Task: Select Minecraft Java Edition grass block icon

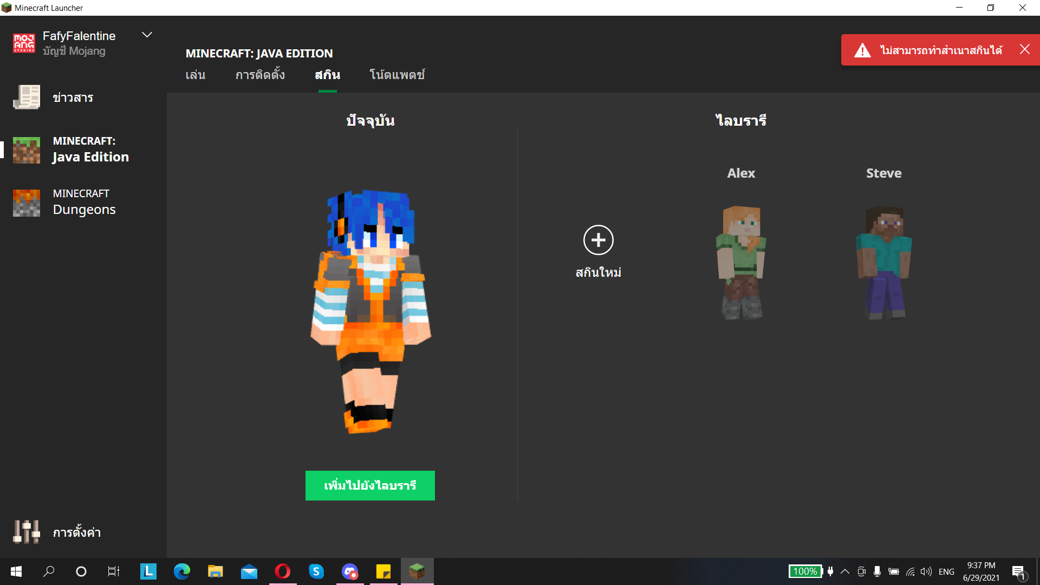Action: tap(27, 150)
